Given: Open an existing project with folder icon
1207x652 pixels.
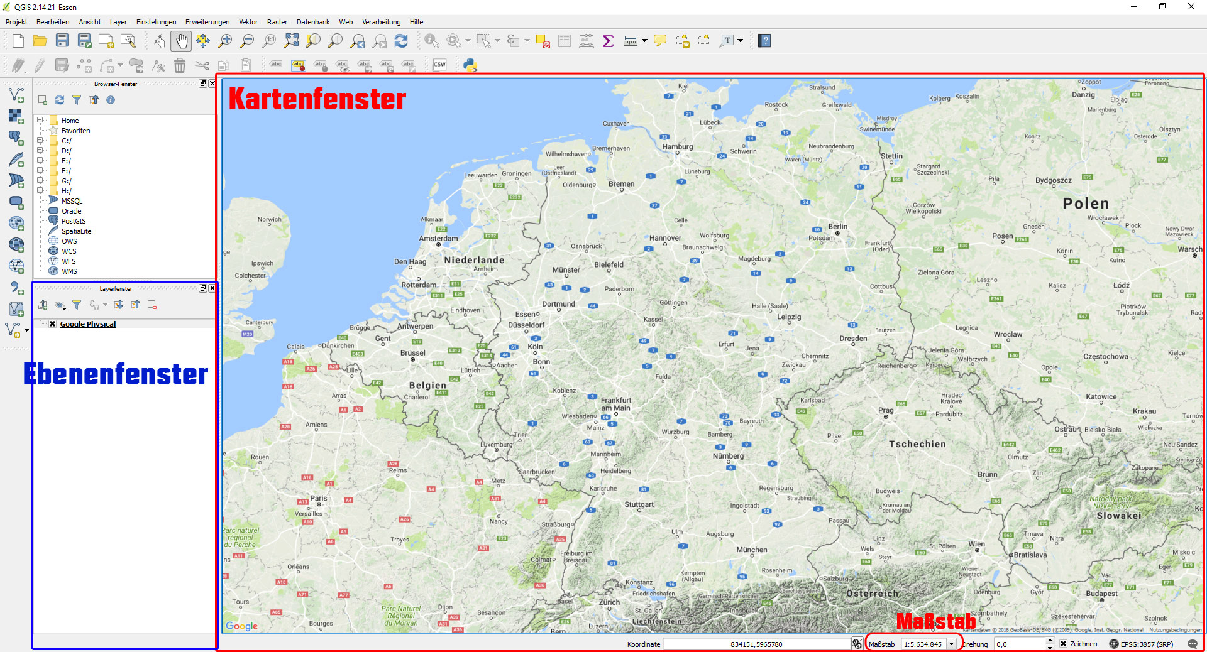Looking at the screenshot, I should click(40, 41).
